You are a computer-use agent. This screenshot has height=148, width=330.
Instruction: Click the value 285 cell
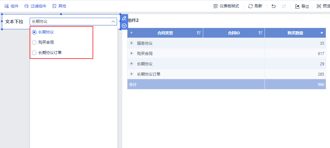coord(295,74)
